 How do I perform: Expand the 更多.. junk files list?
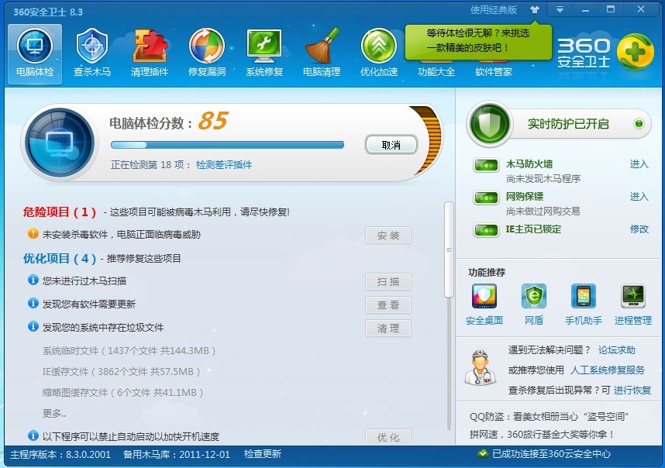tap(53, 414)
